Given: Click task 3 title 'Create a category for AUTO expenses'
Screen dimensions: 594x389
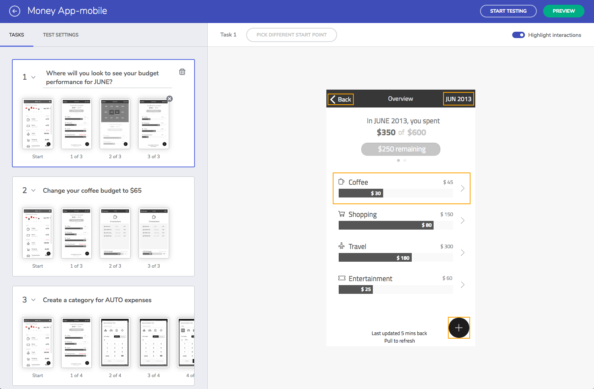Looking at the screenshot, I should (97, 300).
